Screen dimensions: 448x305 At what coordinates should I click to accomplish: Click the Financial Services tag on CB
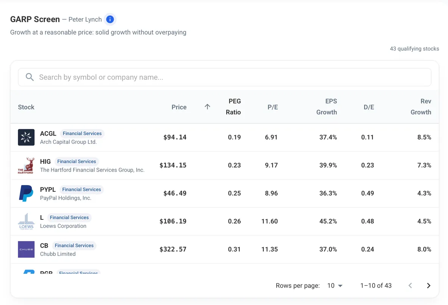tap(74, 245)
